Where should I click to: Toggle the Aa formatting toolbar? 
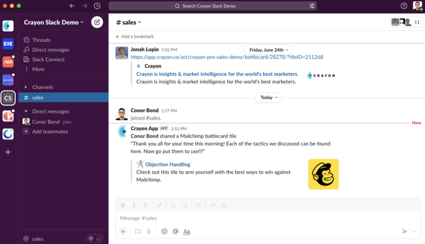point(186,231)
